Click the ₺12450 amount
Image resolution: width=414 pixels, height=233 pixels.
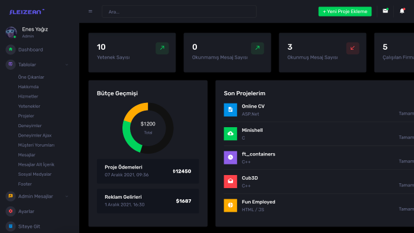182,171
